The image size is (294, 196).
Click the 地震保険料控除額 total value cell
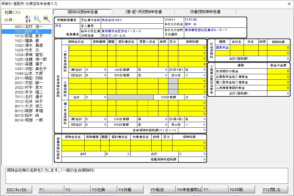[192, 159]
